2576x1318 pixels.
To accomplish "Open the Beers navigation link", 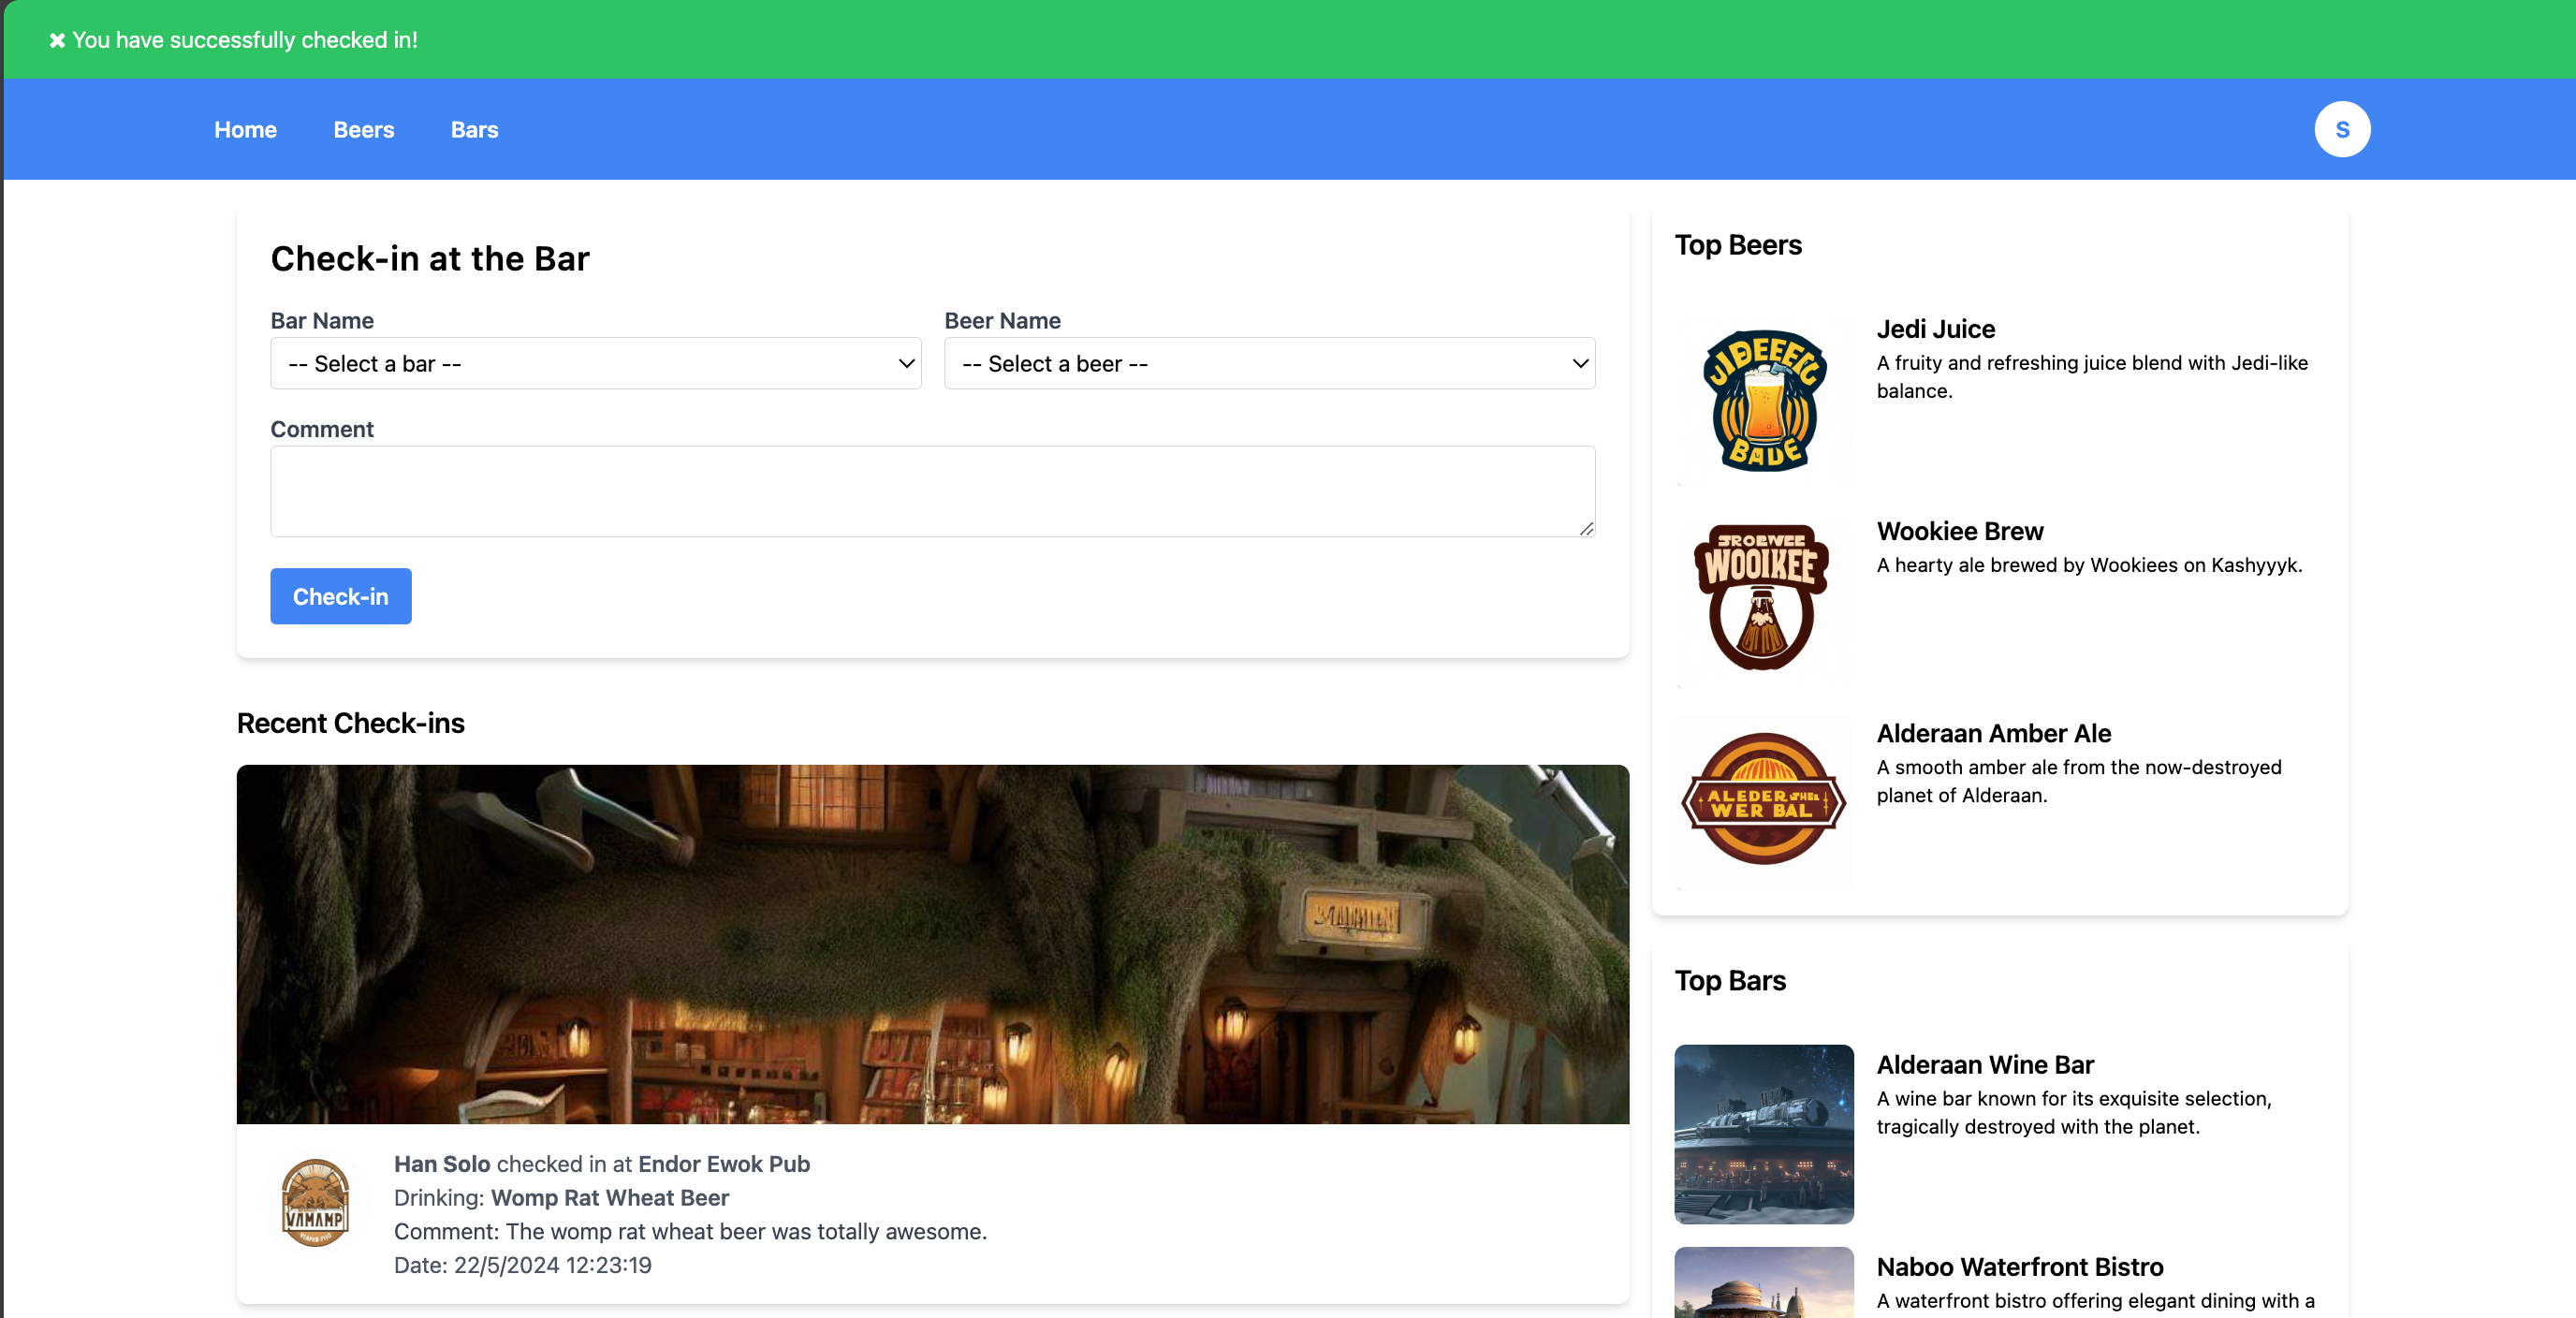I will tap(364, 130).
